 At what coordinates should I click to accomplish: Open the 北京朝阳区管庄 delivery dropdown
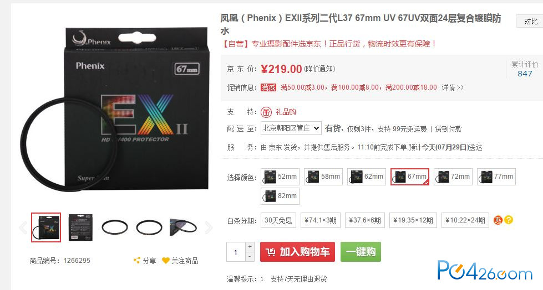coord(291,128)
